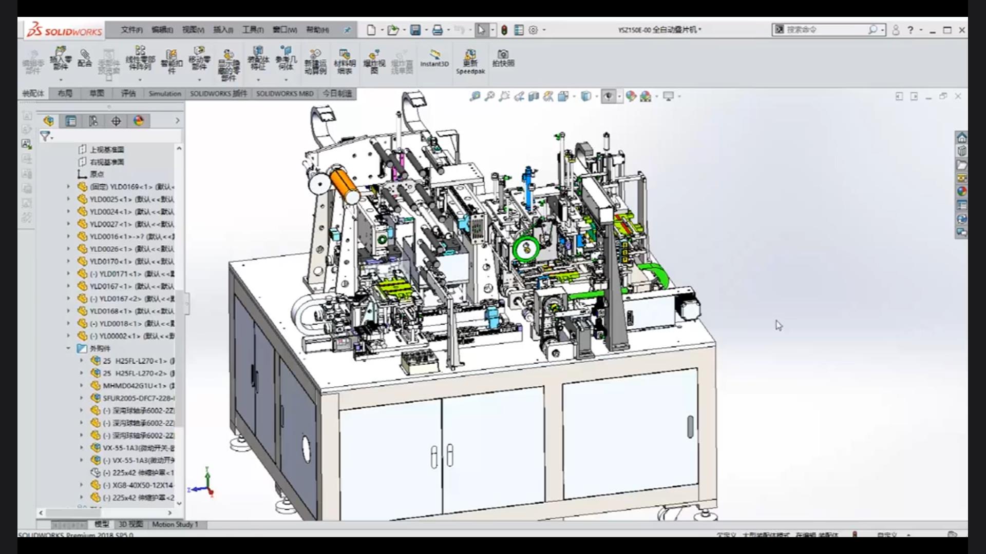
Task: Click the Edit Appearance color ball icon
Action: [631, 96]
